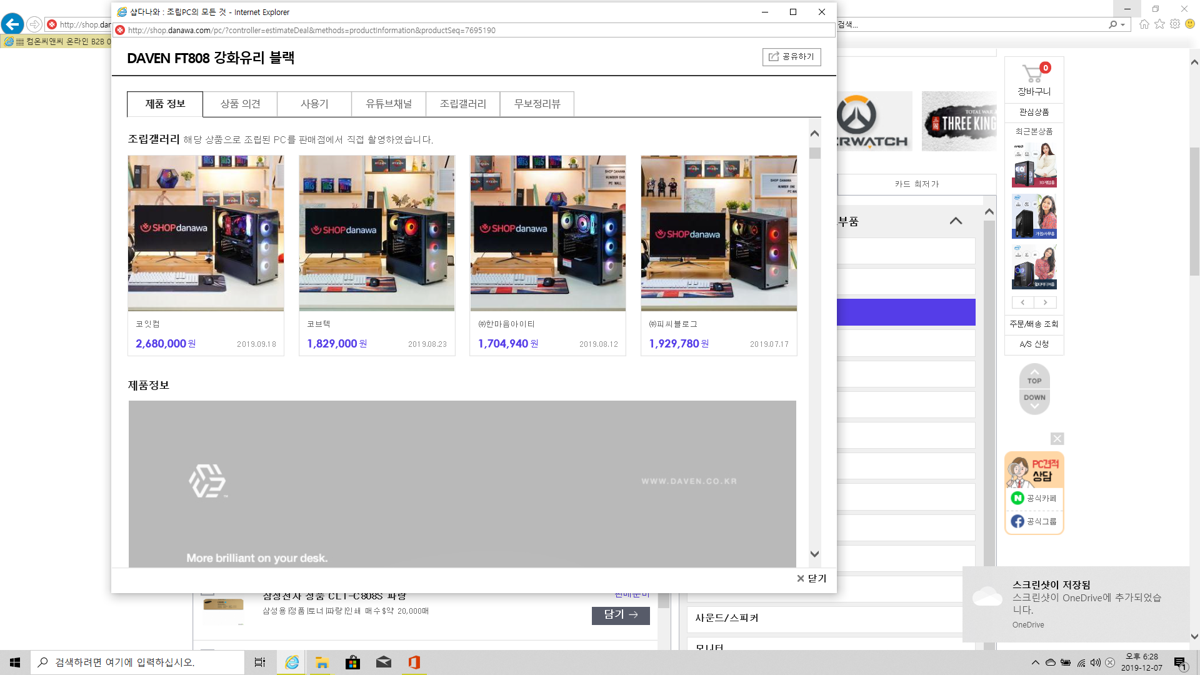Close the PC견적 상담 widget
1200x675 pixels.
pyautogui.click(x=1057, y=439)
